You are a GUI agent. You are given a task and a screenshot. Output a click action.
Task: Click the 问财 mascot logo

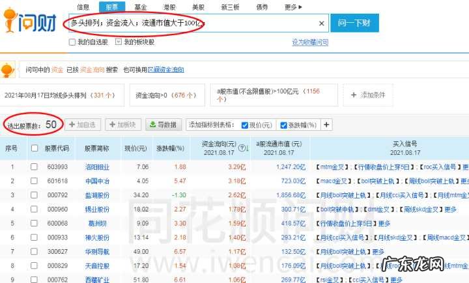click(29, 20)
